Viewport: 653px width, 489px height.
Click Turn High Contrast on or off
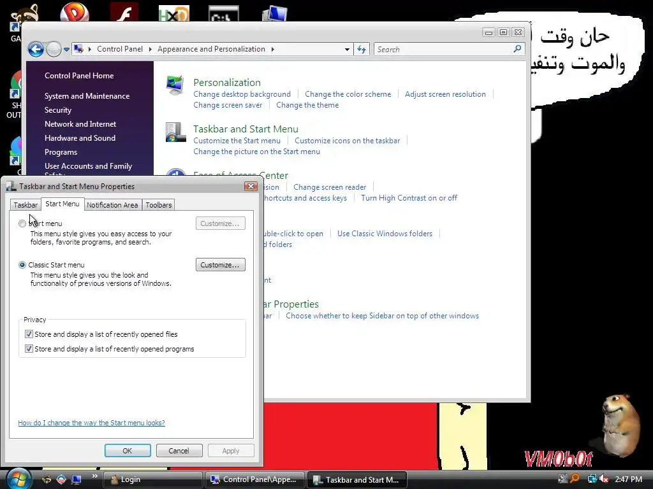click(x=409, y=198)
